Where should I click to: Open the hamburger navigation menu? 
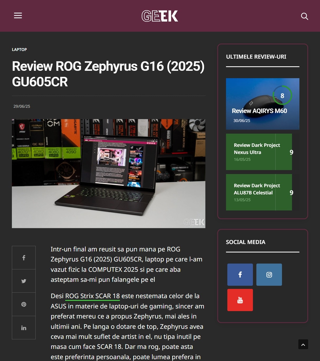18,16
